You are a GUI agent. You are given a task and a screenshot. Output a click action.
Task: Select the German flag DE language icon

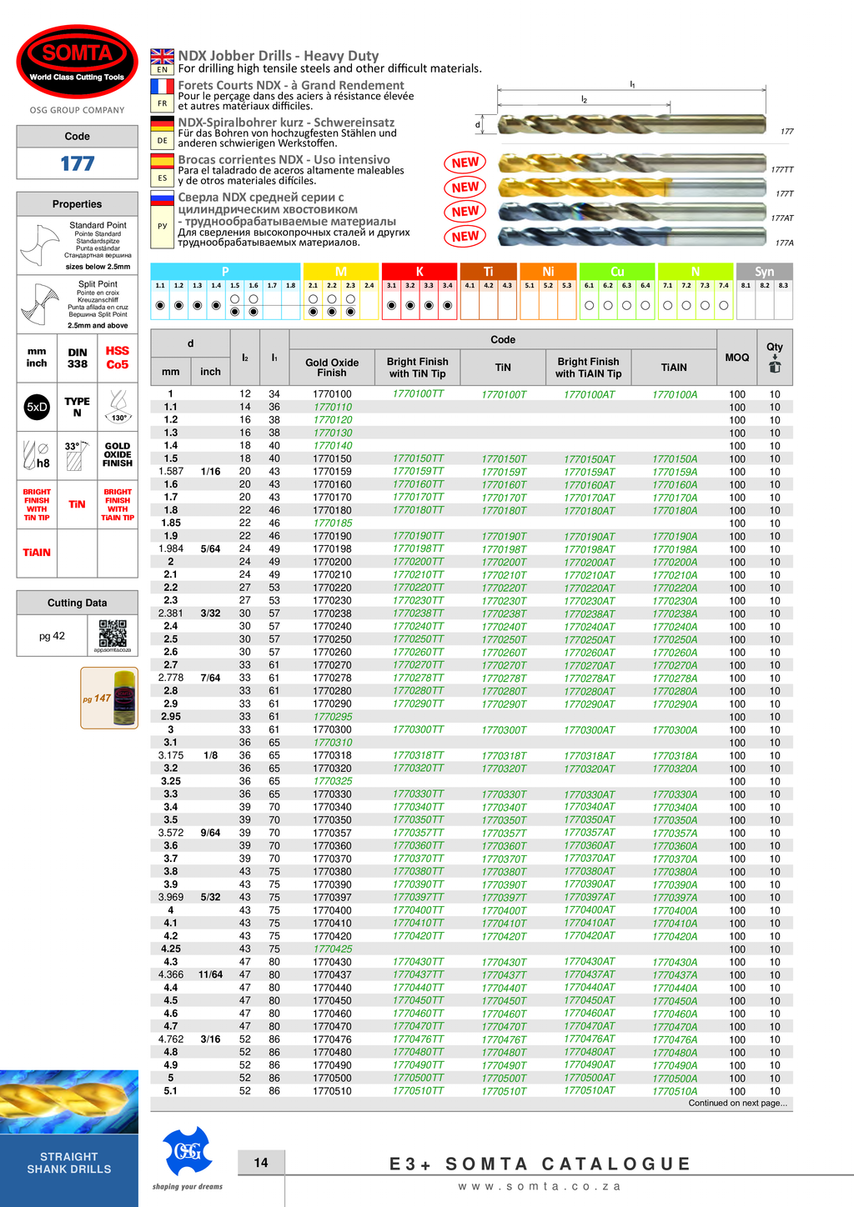(x=162, y=133)
